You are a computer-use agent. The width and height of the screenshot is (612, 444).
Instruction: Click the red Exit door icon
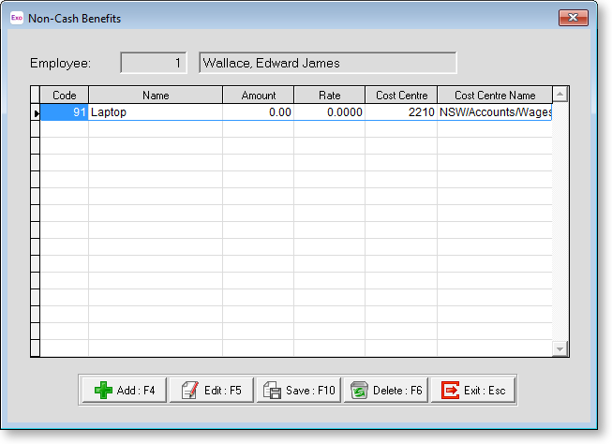(450, 391)
